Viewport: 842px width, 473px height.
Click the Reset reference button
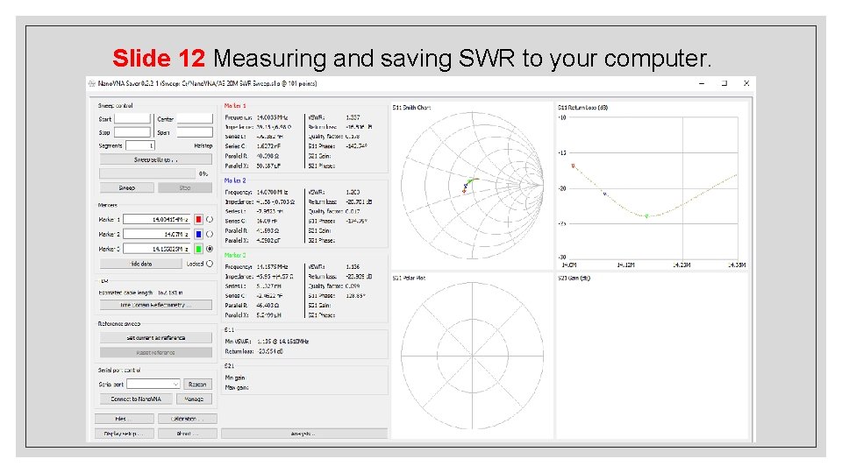pos(156,352)
